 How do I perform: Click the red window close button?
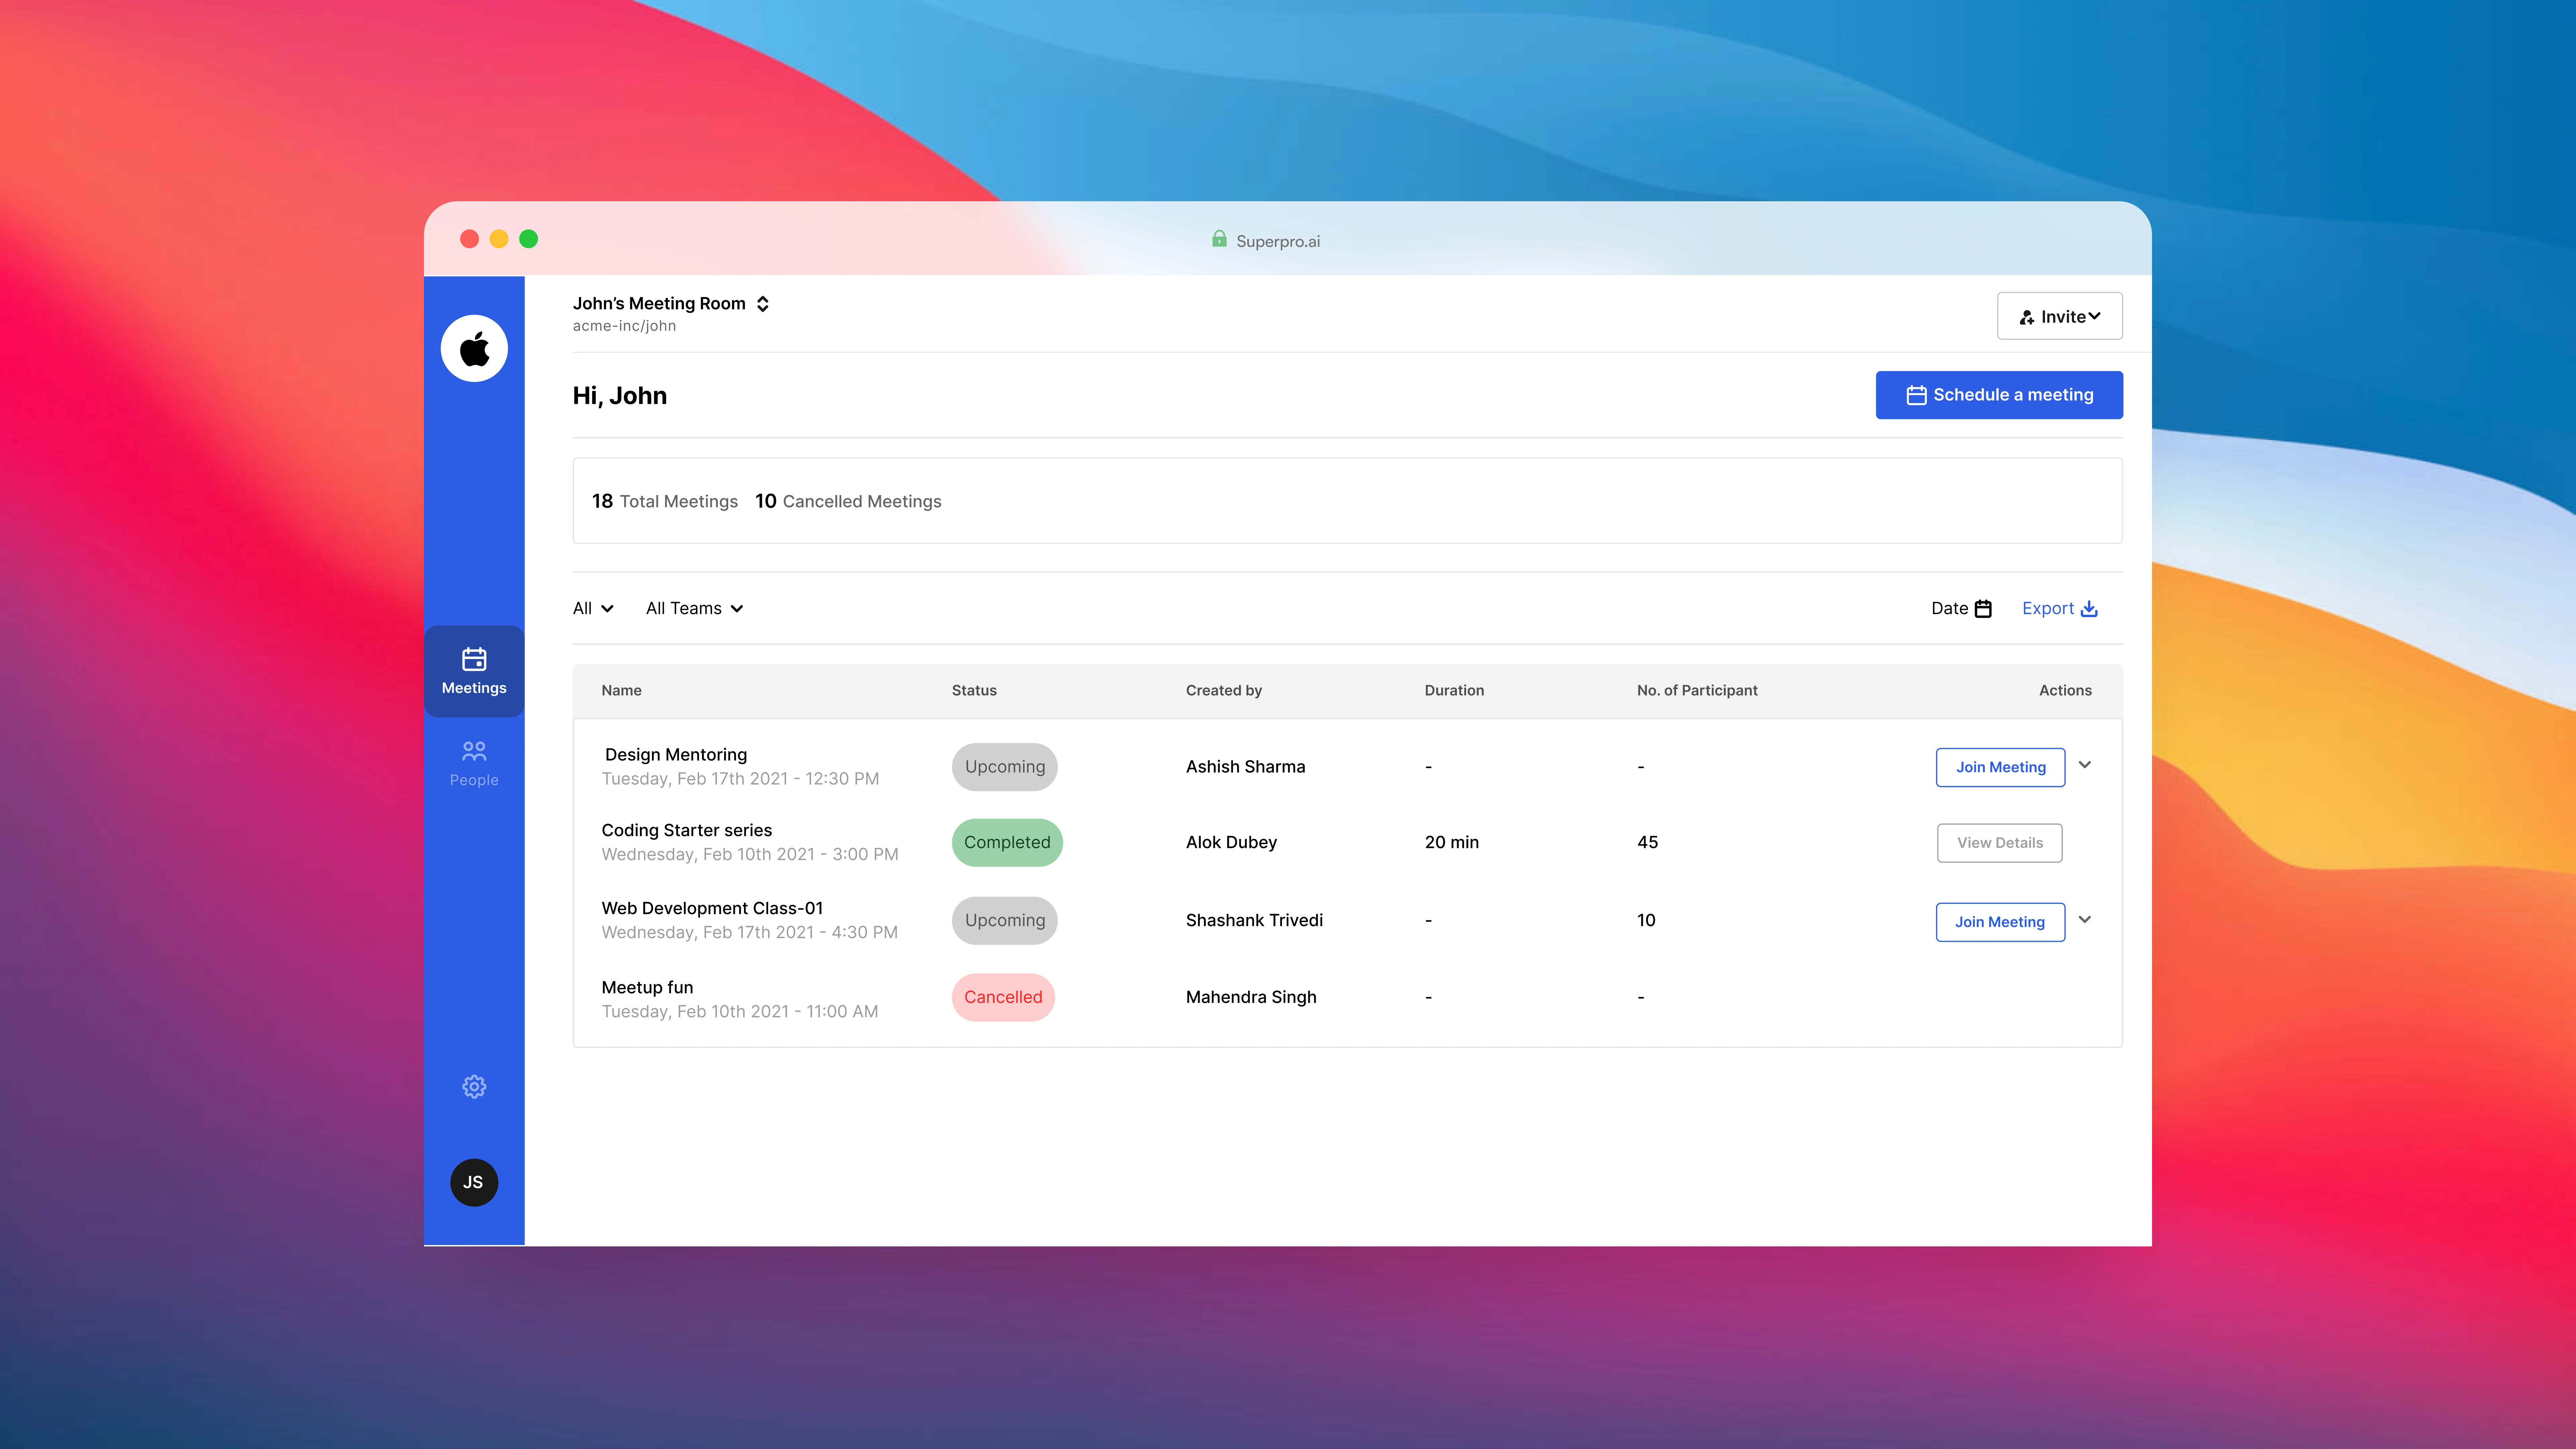point(469,239)
